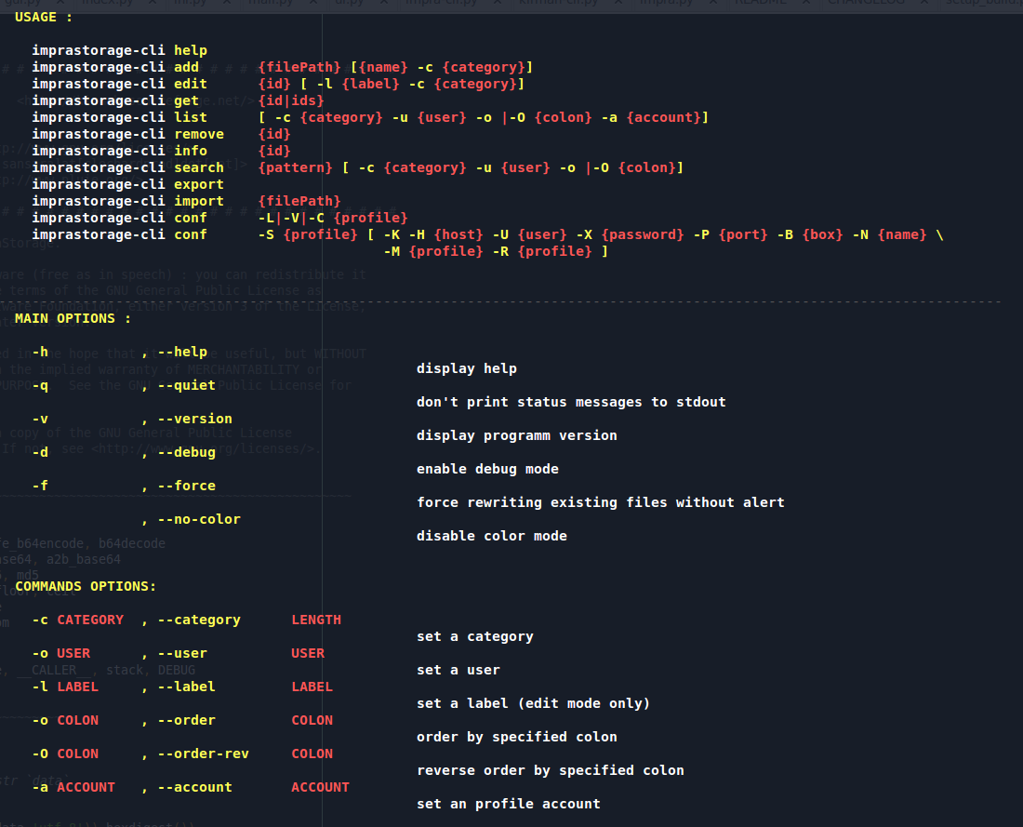Click the {id|ids} placeholder after get

tap(291, 100)
